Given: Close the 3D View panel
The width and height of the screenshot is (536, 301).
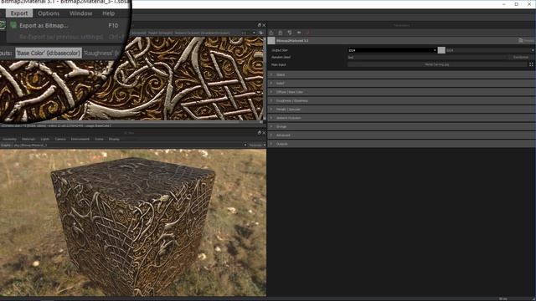Looking at the screenshot, I should click(264, 133).
